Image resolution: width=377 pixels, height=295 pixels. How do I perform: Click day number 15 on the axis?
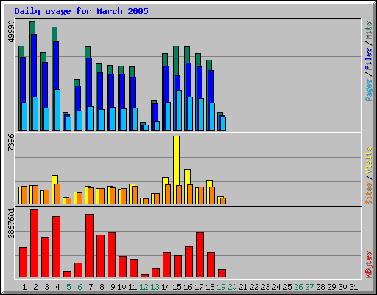click(177, 287)
